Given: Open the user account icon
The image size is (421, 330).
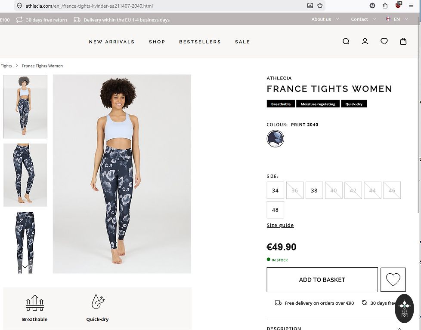Looking at the screenshot, I should coord(365,42).
